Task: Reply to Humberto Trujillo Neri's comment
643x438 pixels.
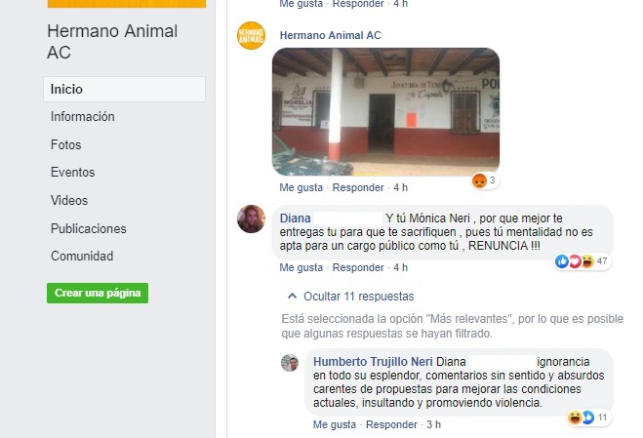Action: 391,424
